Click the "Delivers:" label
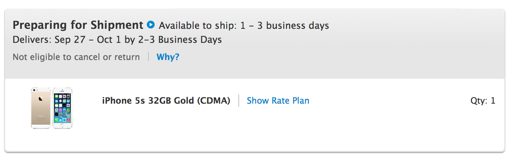 click(x=32, y=39)
